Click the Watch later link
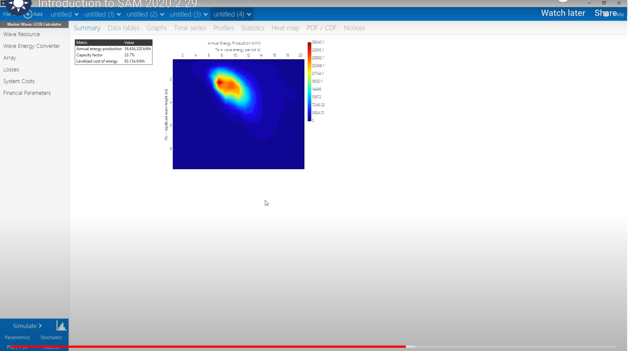 [563, 13]
